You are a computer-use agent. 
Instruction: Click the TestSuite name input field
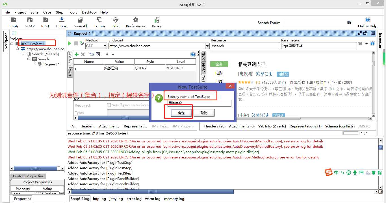coord(199,103)
